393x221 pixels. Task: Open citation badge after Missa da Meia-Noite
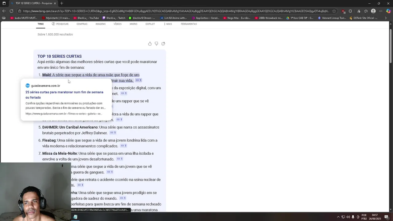(x=120, y=159)
